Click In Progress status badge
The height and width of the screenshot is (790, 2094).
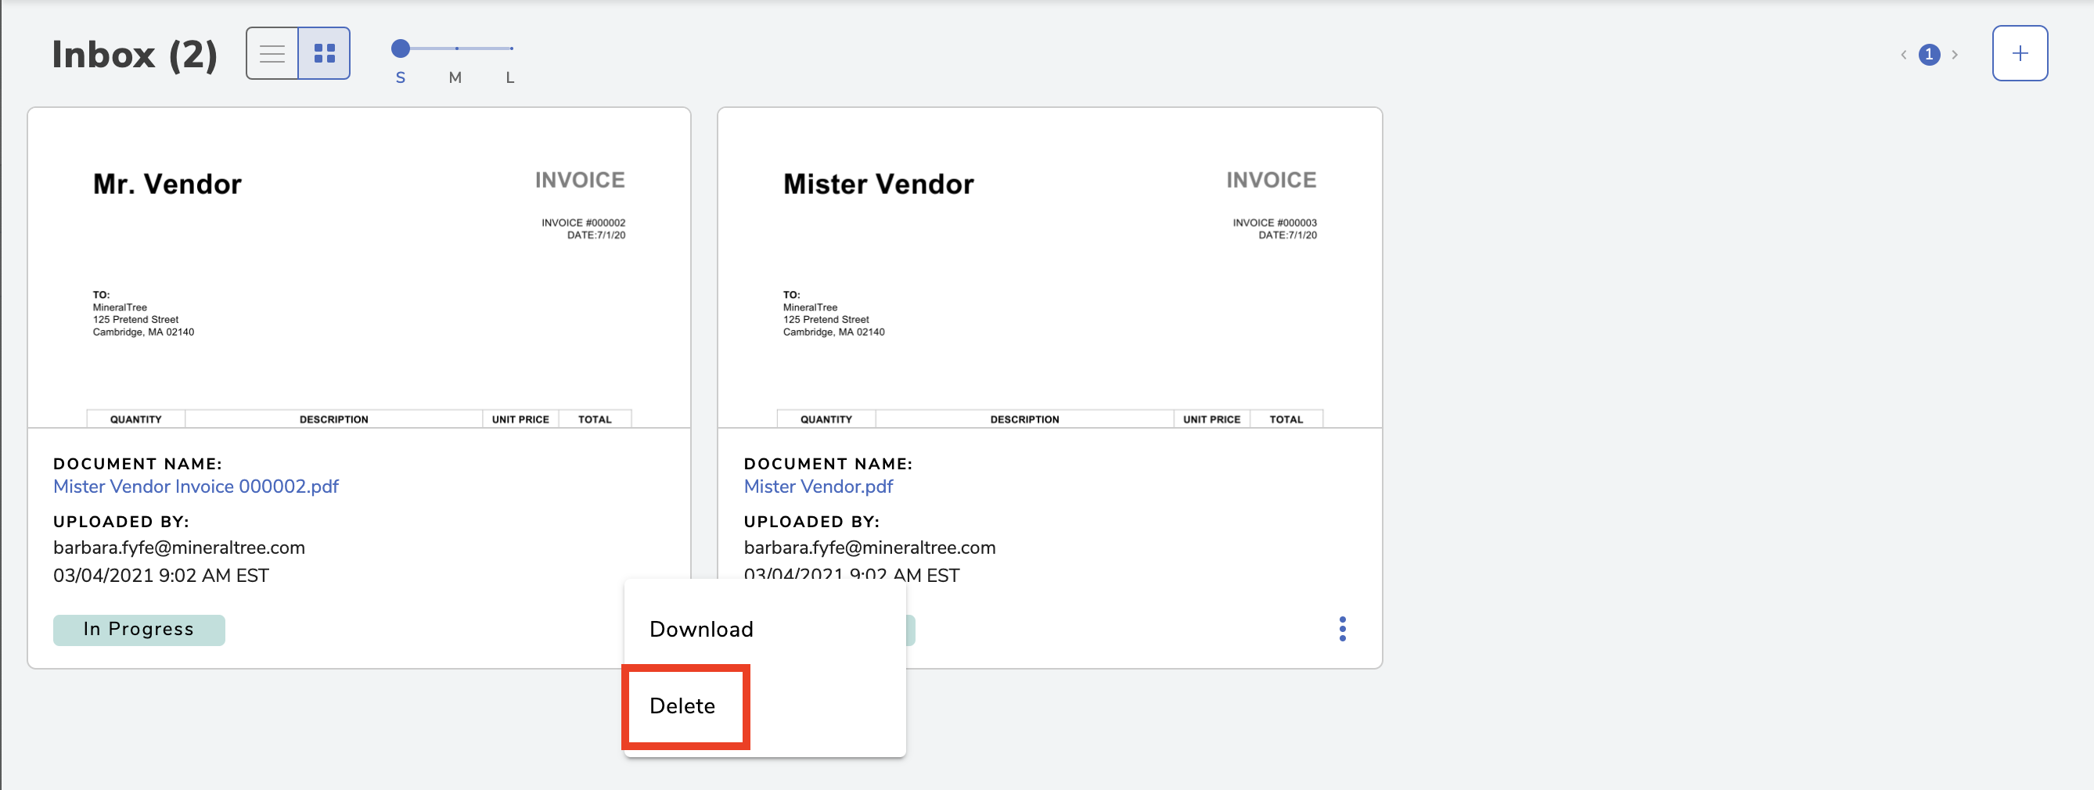(x=139, y=630)
